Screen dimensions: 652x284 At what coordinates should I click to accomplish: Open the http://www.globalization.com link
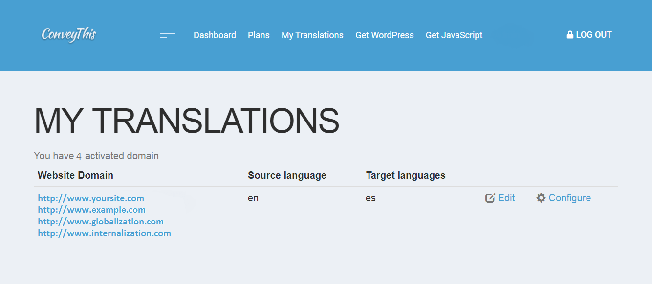tap(101, 222)
